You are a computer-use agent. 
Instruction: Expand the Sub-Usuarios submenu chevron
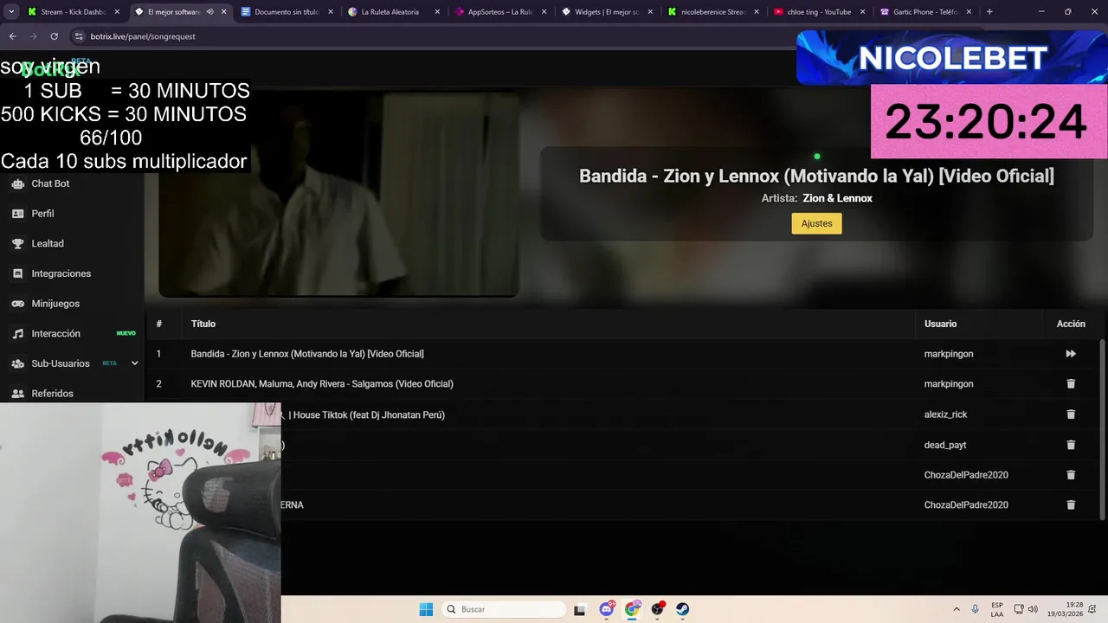[x=134, y=363]
